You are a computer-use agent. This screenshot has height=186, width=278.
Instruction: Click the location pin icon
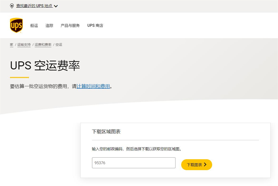click(x=12, y=6)
